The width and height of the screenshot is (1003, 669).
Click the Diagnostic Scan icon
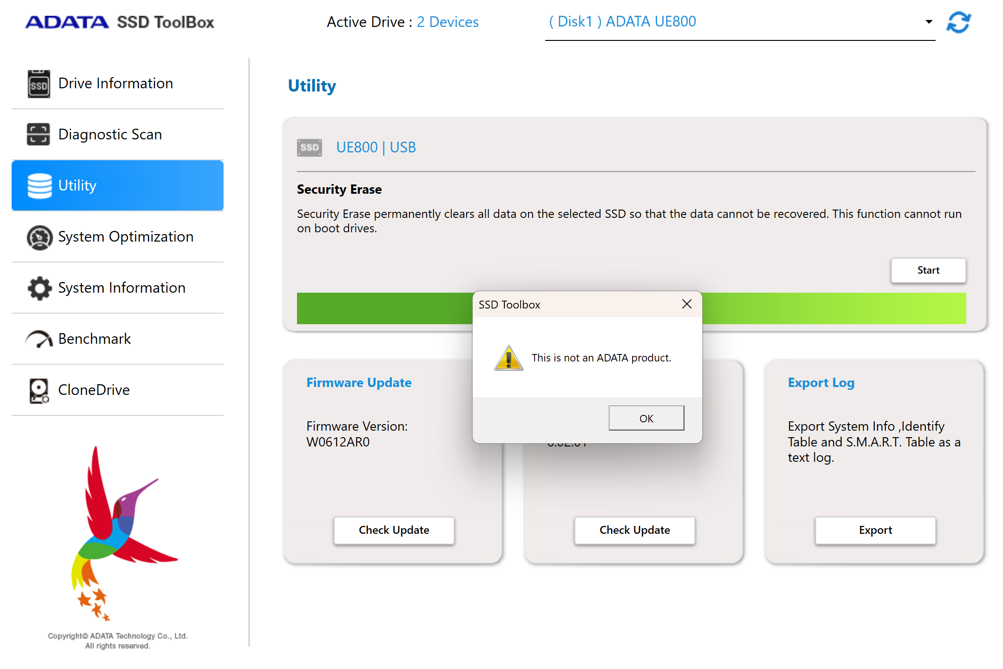pyautogui.click(x=39, y=134)
